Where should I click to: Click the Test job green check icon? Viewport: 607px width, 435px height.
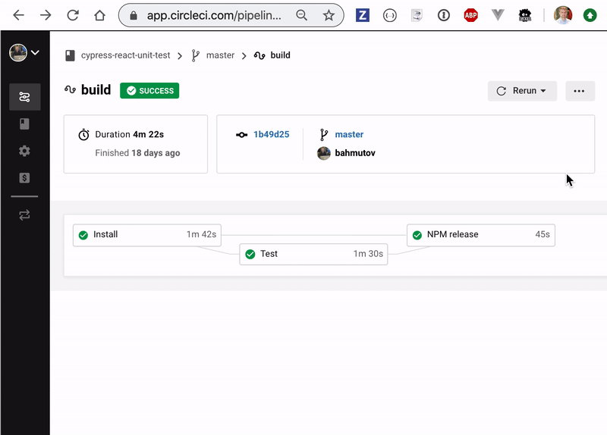[x=250, y=254]
